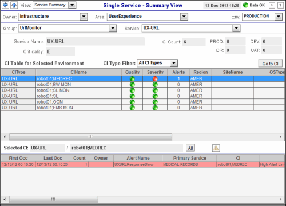286x206 pixels.
Task: Sort by Severity column header
Action: coord(155,72)
